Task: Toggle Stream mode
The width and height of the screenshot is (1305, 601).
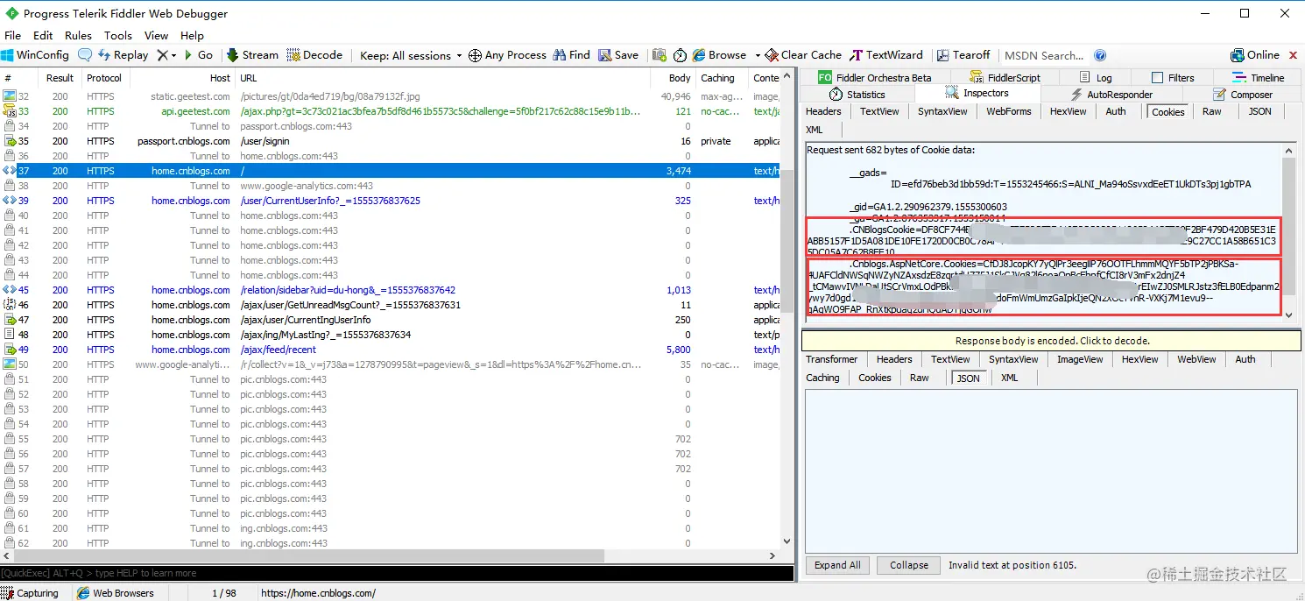Action: point(252,55)
